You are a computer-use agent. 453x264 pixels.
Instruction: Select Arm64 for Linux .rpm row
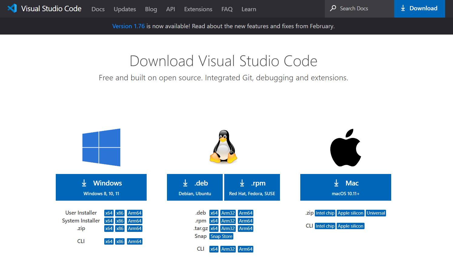pos(245,221)
